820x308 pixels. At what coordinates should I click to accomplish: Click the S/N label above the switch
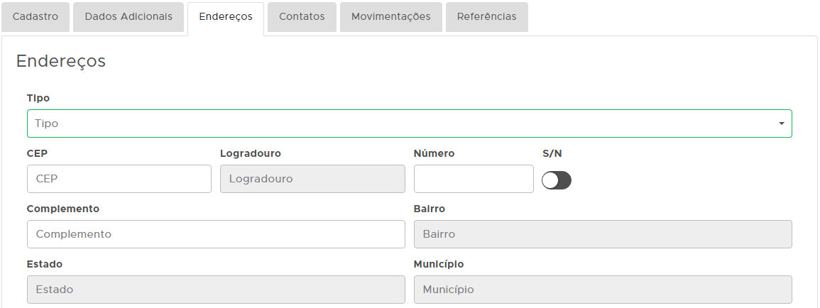552,153
